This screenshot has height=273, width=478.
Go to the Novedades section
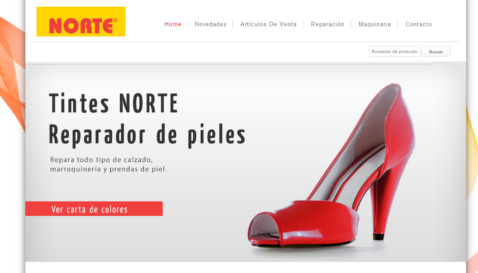(211, 24)
